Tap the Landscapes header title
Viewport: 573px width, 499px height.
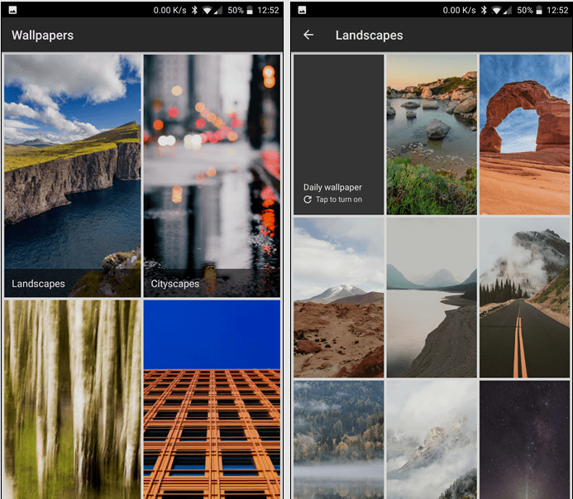pos(369,36)
